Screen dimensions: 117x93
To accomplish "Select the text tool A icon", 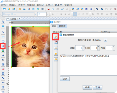I will click(3, 55).
